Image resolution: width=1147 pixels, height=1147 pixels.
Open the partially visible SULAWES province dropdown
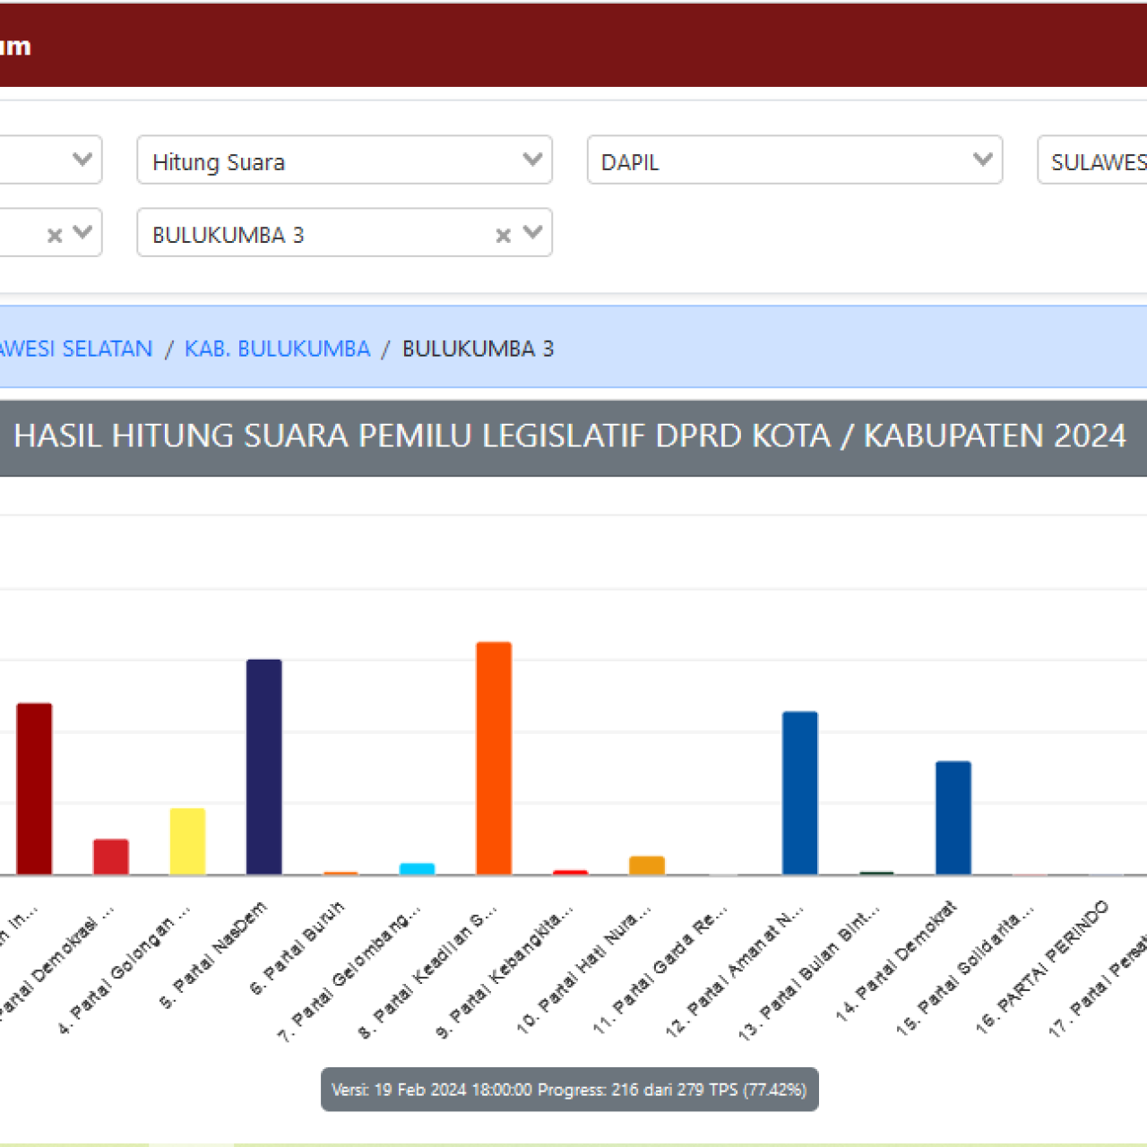tap(1093, 160)
